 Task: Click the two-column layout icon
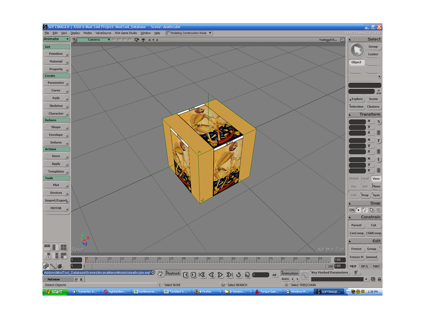56,247
